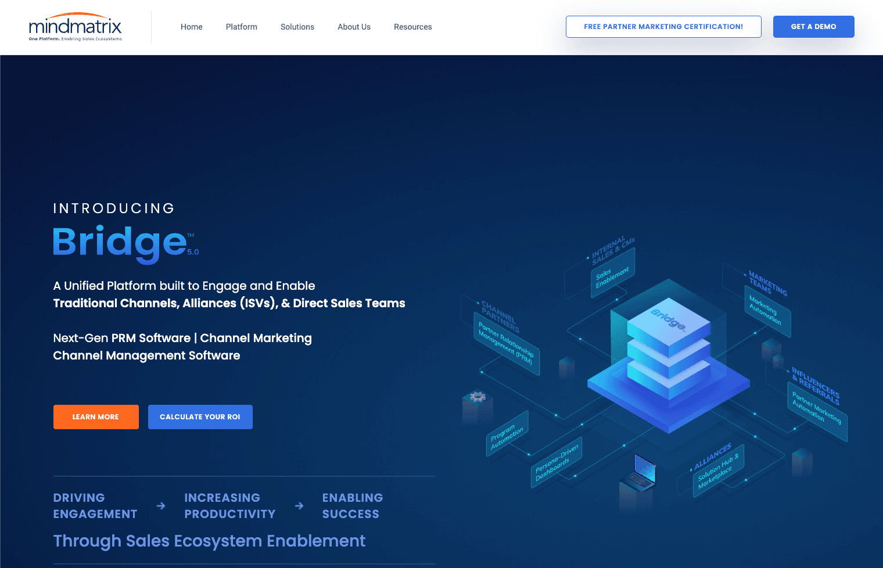Open Free Partner Marketing Certification
Viewport: 883px width, 568px height.
click(x=663, y=27)
